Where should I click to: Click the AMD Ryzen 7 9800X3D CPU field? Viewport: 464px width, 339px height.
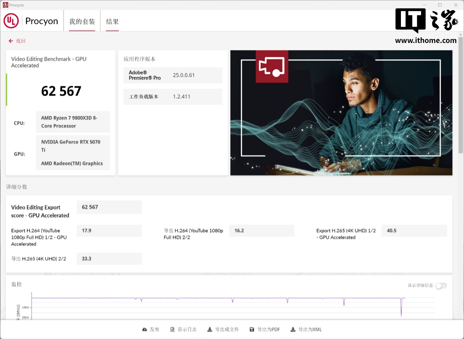(73, 122)
